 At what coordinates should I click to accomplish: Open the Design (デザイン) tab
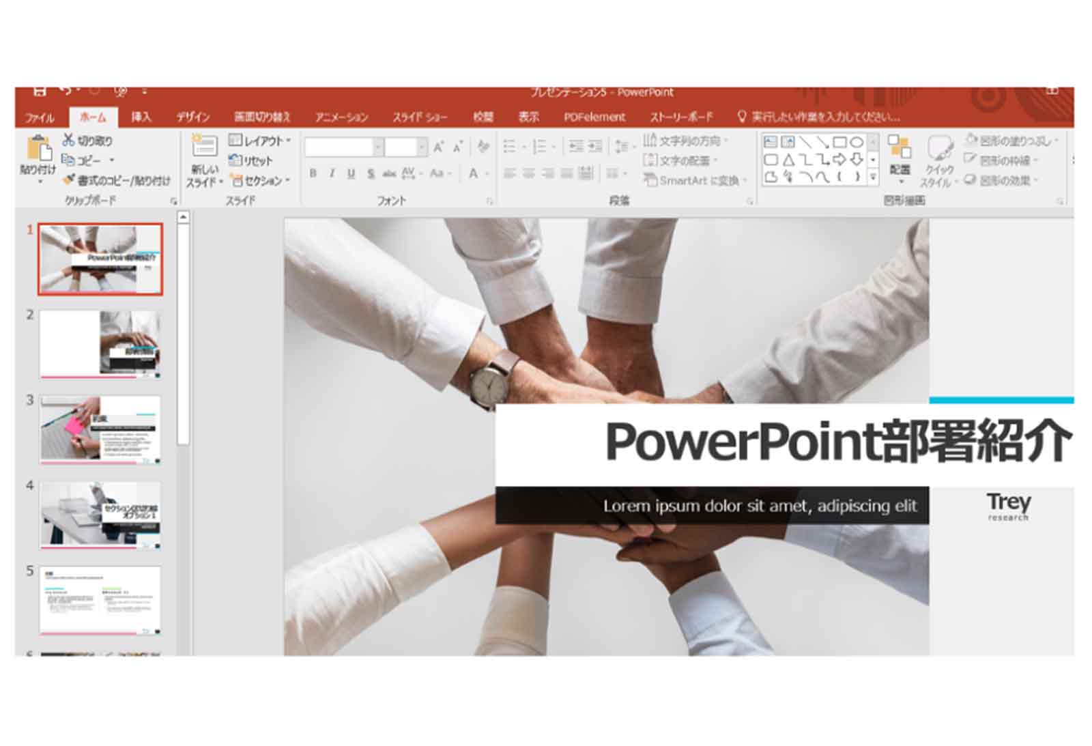point(192,117)
